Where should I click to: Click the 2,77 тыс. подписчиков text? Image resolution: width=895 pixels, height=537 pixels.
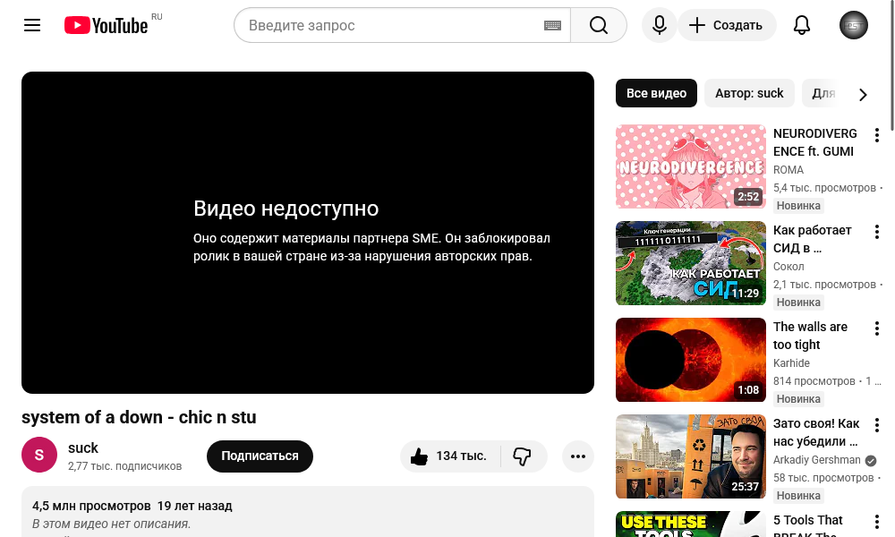pos(124,466)
